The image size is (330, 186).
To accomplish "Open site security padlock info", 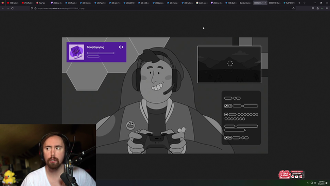I will tap(36, 8).
